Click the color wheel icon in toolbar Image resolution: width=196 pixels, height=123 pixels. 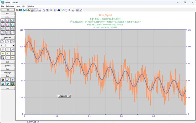click(x=73, y=10)
